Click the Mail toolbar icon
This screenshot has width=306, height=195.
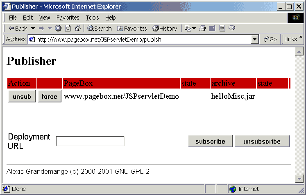coord(188,29)
